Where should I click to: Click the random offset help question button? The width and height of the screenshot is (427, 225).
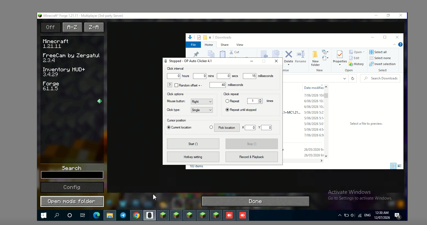pos(170,85)
